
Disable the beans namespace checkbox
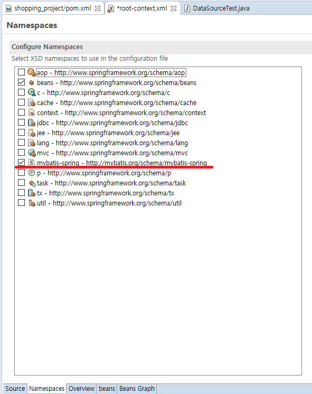click(21, 82)
